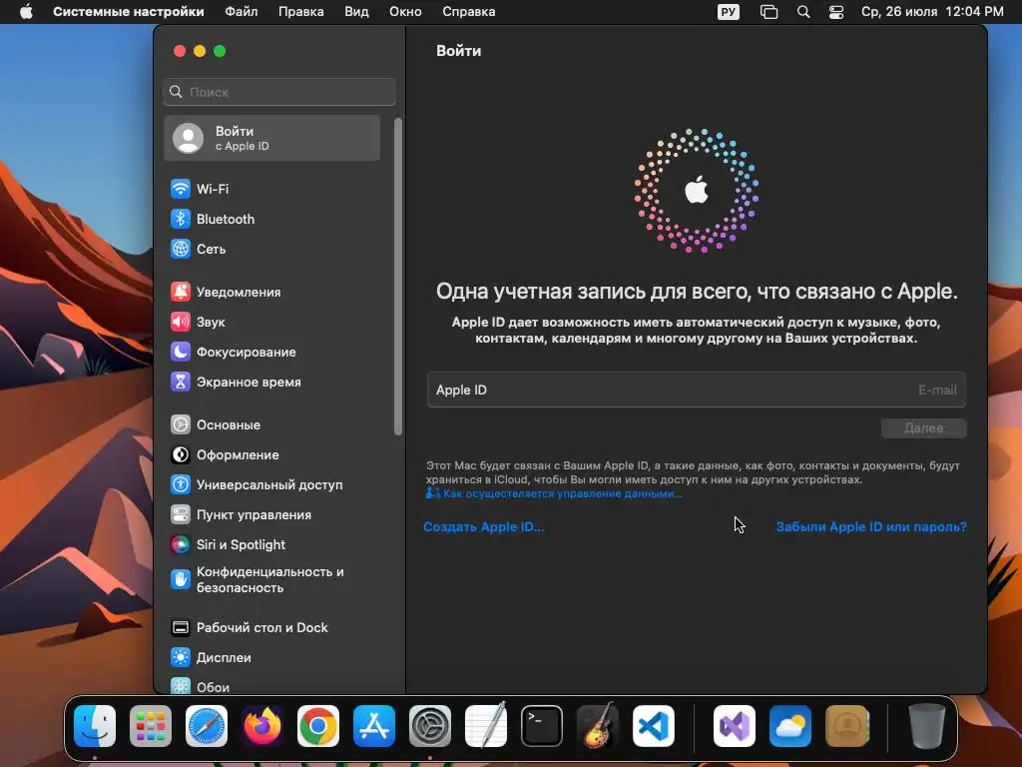Open the Правка menu
The image size is (1022, 767).
tap(301, 12)
